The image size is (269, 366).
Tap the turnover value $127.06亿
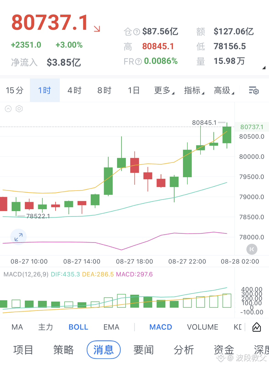[233, 31]
